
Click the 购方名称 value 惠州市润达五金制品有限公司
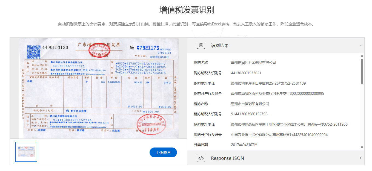pos(253,63)
